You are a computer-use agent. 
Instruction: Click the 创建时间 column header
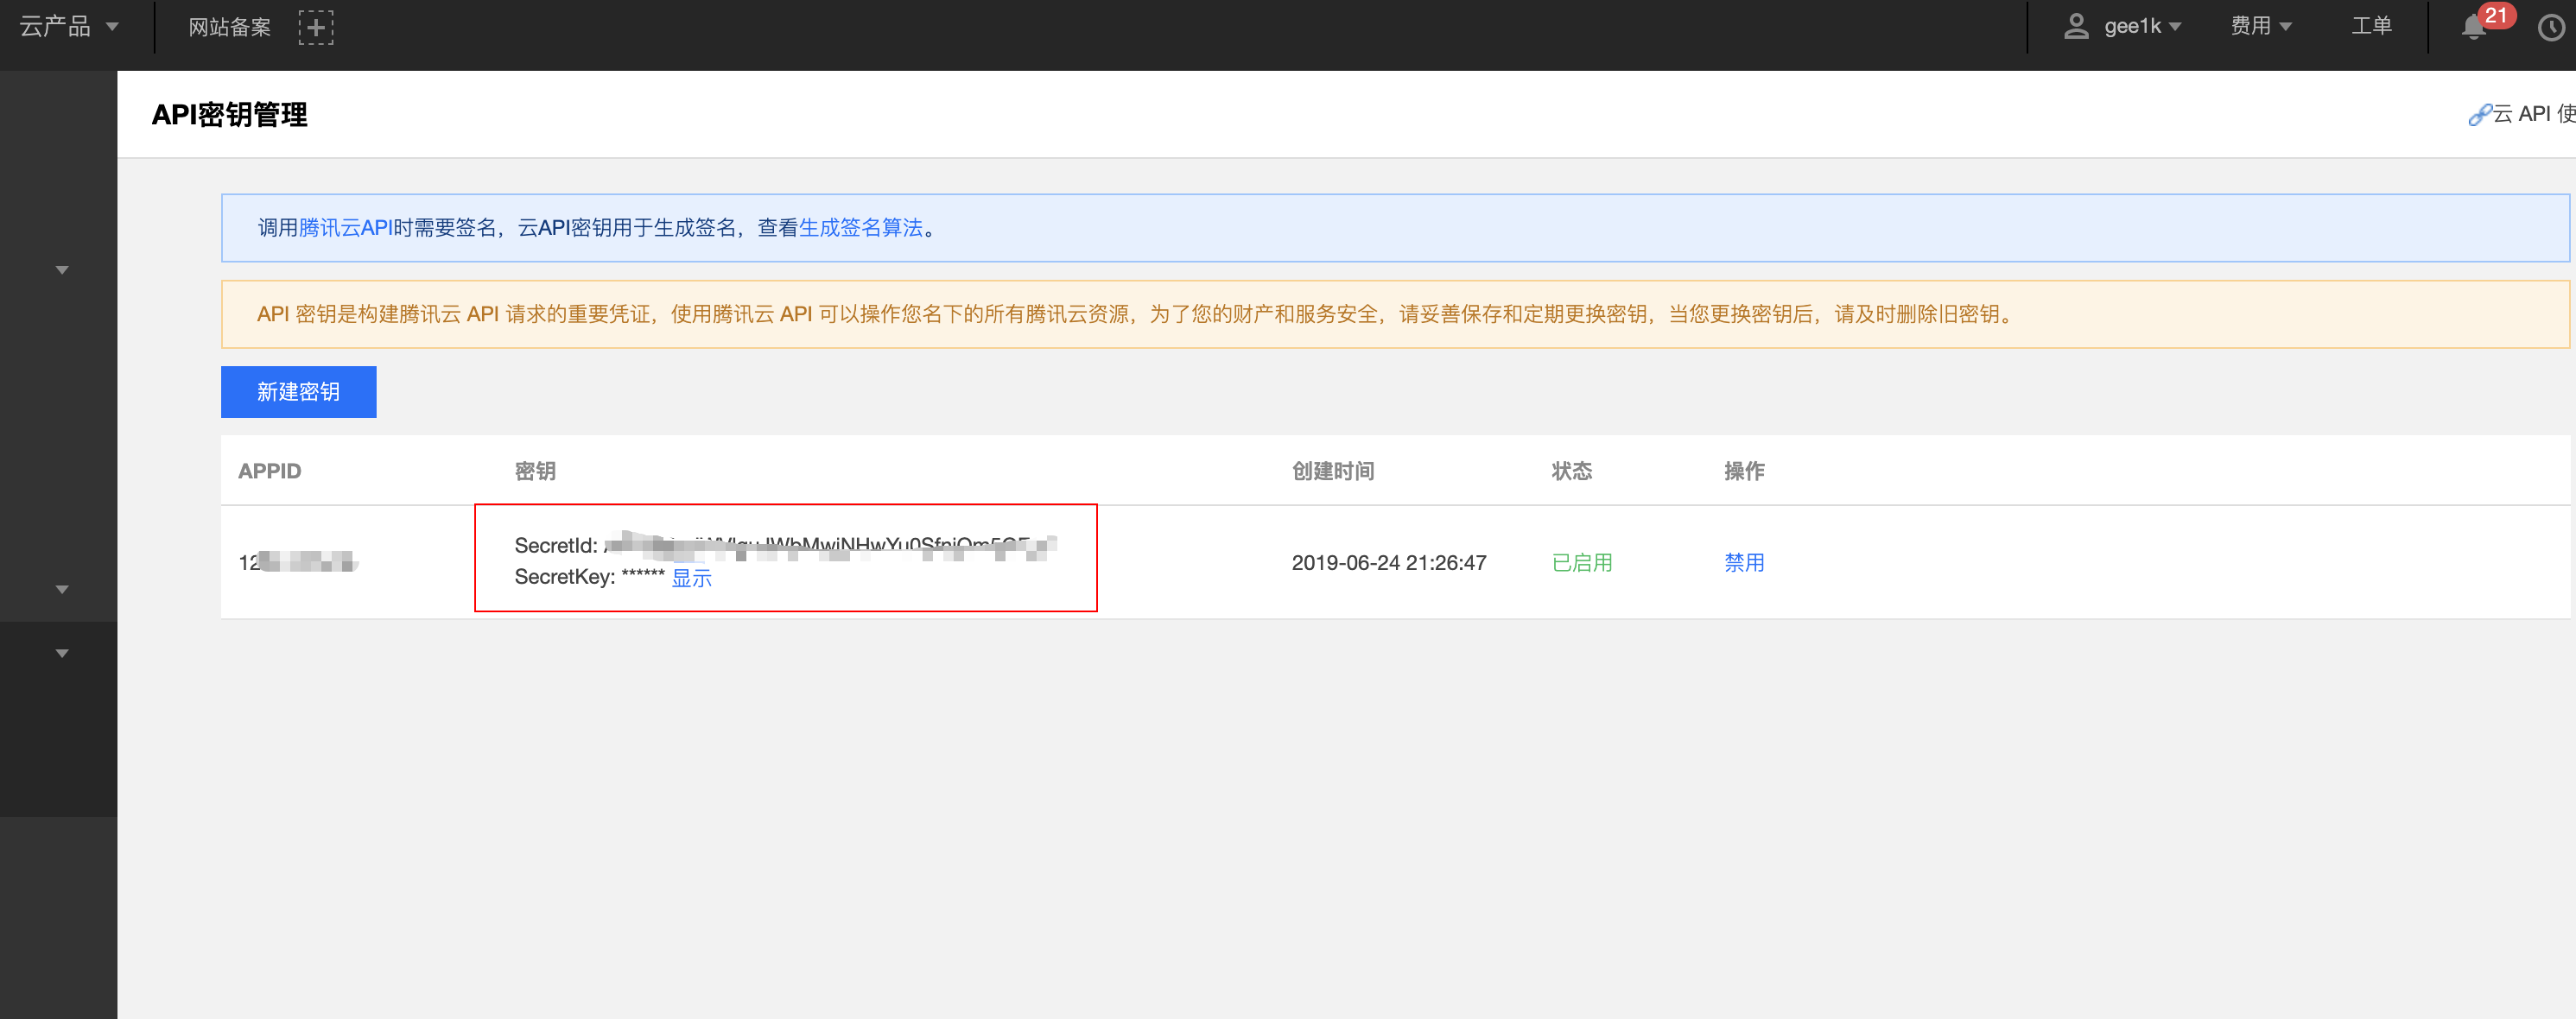[x=1333, y=471]
